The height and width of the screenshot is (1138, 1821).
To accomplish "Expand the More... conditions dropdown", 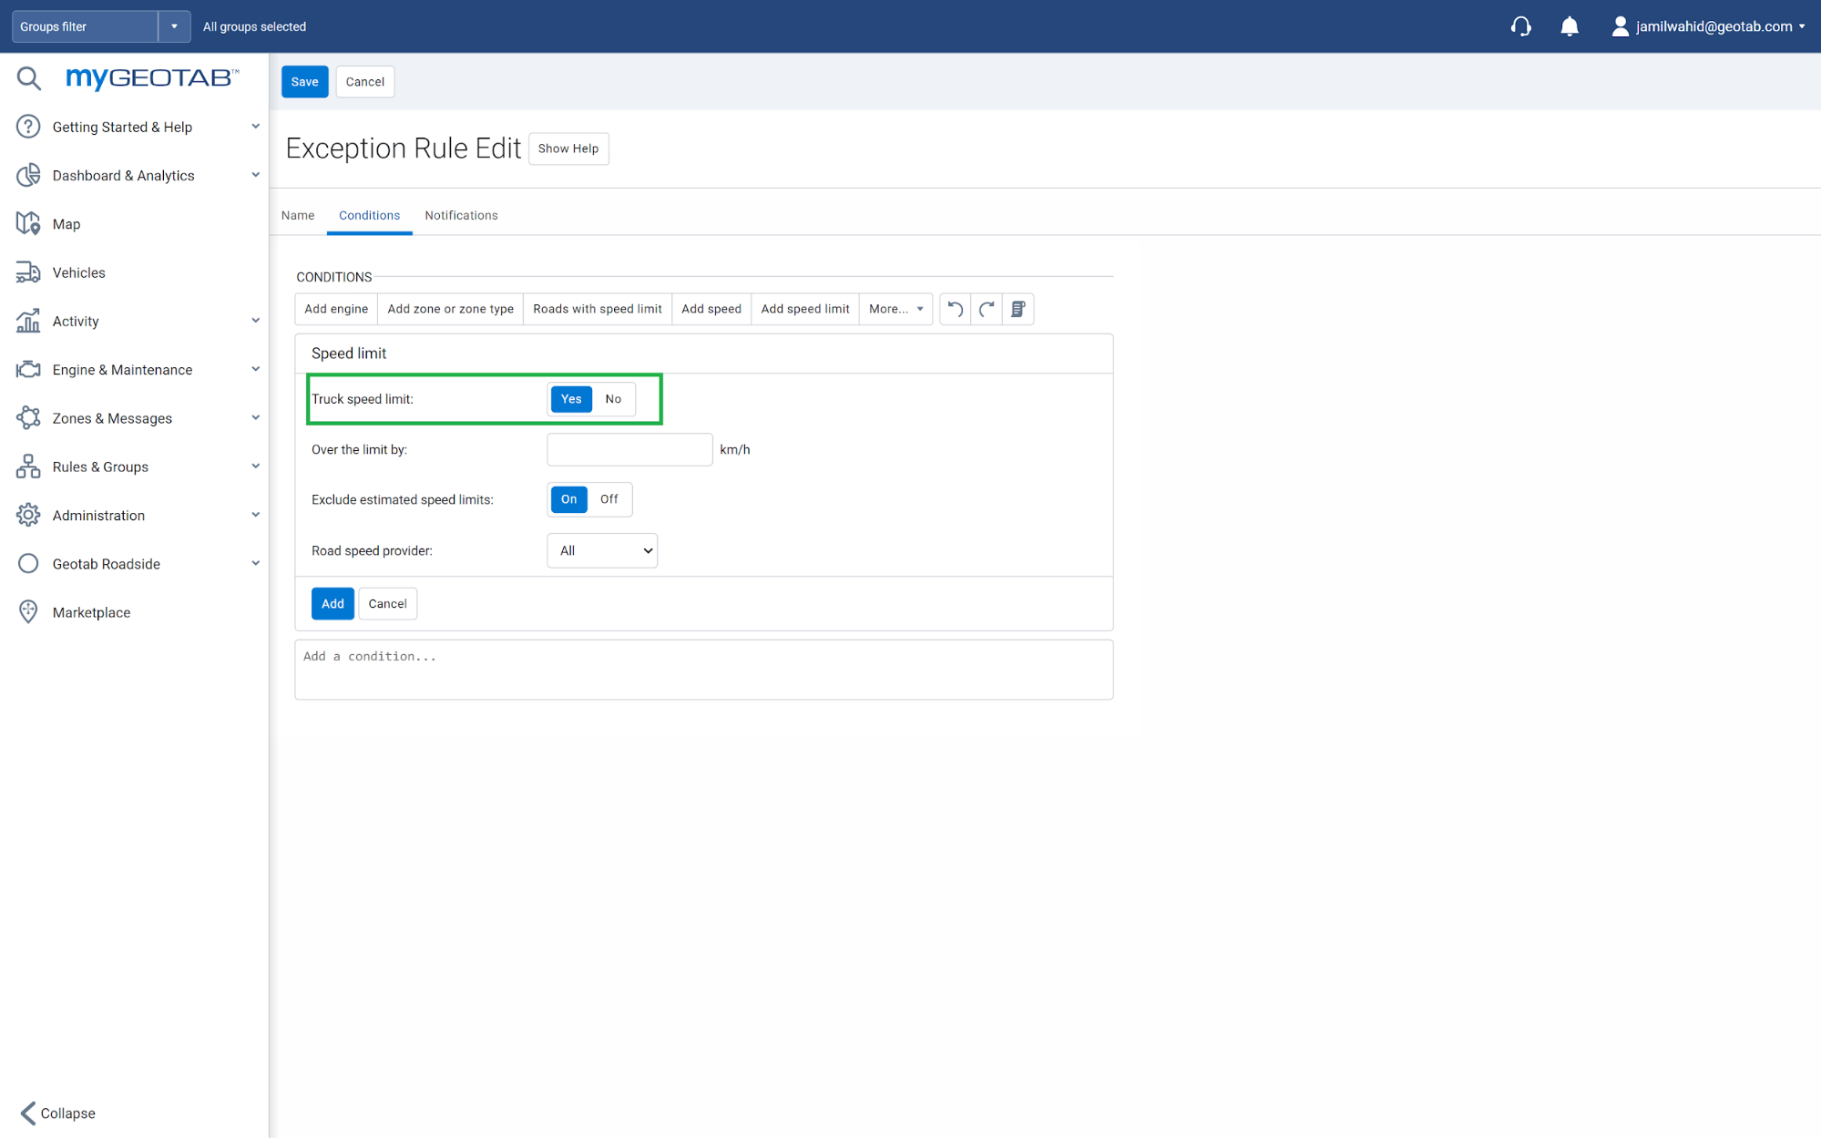I will (x=895, y=309).
